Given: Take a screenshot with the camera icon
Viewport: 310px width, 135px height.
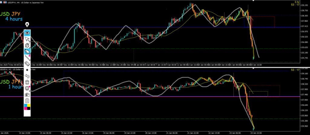Looking at the screenshot, I should [27, 94].
